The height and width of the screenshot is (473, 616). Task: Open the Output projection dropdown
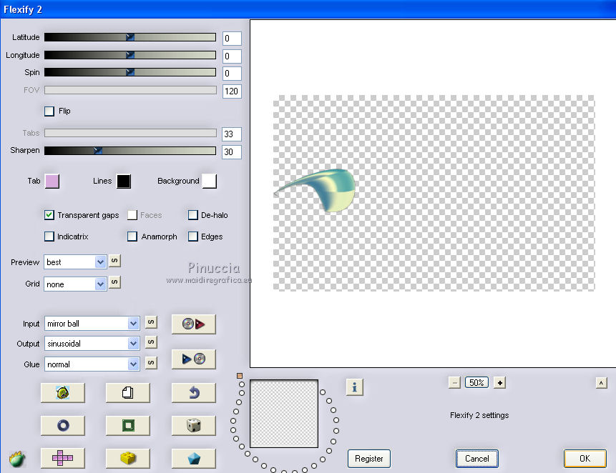click(92, 344)
